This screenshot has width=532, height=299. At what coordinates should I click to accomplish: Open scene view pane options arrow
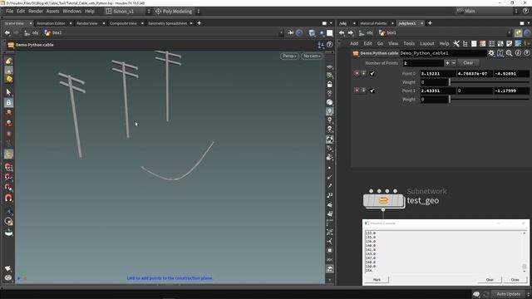[x=331, y=23]
